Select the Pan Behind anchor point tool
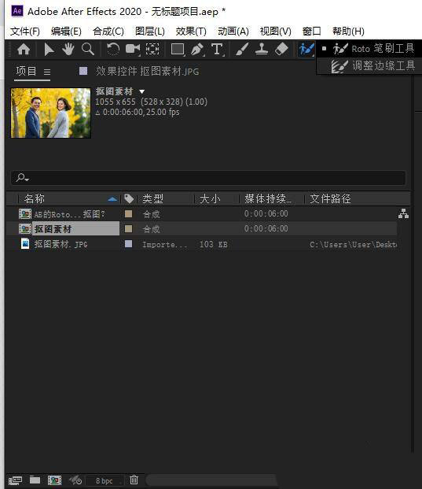 152,50
